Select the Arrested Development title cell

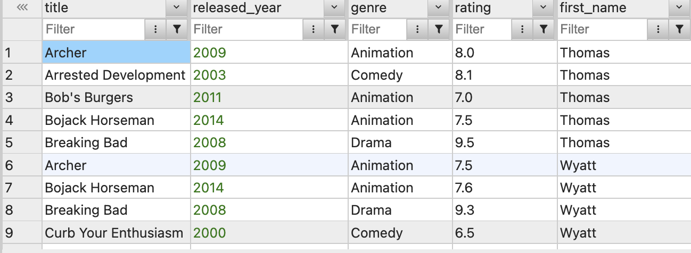tap(116, 75)
